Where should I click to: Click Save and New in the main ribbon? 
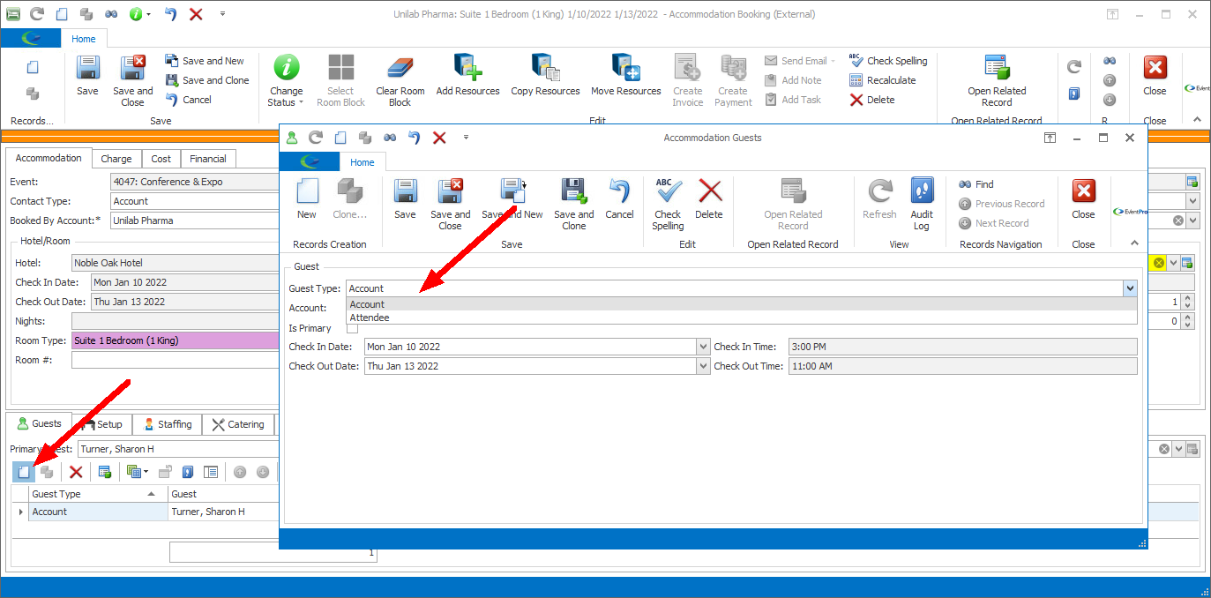coord(205,61)
